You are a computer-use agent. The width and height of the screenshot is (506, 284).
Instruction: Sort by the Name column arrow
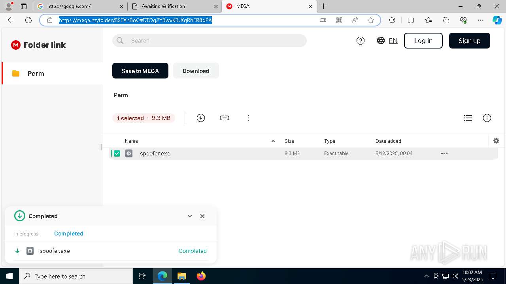tap(273, 141)
